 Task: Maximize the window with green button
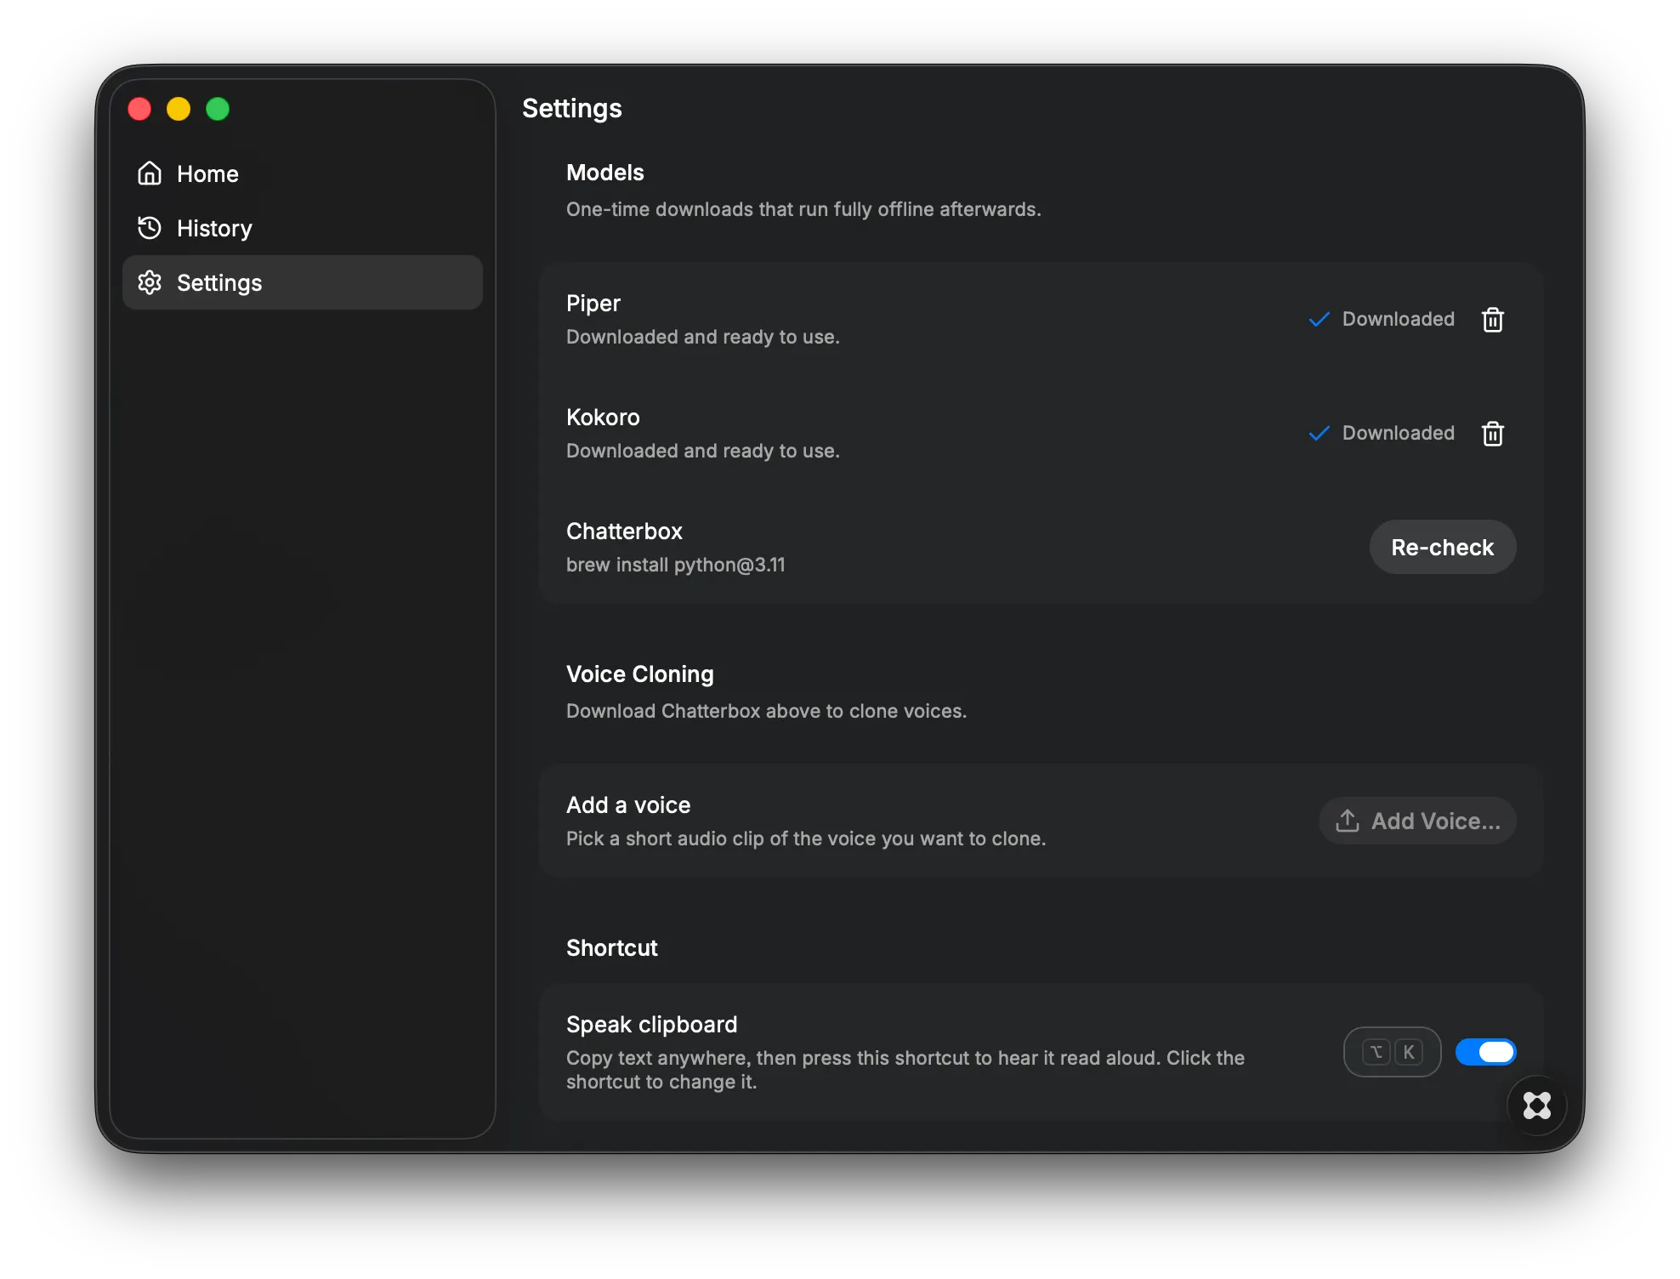[218, 109]
